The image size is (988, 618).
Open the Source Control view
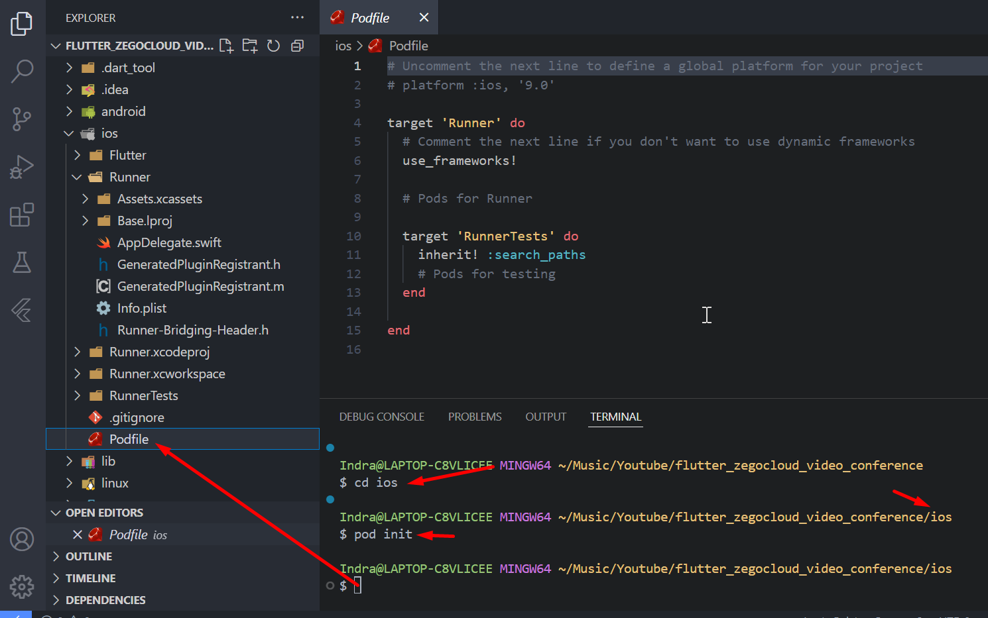pos(22,119)
